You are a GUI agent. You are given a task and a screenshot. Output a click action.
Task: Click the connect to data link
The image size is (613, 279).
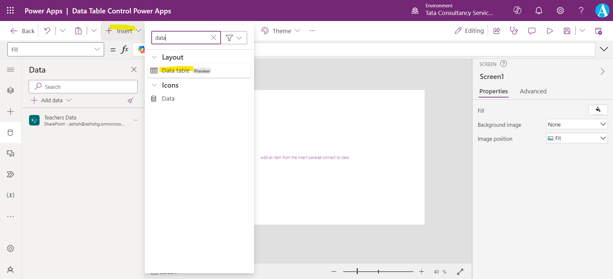pyautogui.click(x=335, y=158)
